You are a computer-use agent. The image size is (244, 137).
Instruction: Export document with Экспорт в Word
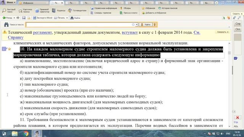43,18
